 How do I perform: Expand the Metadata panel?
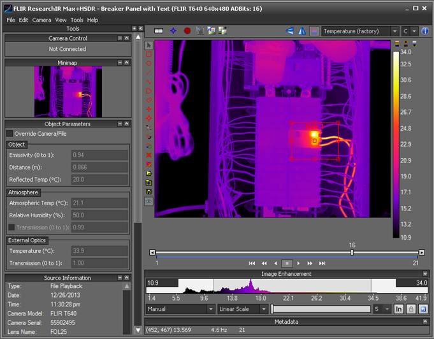point(425,322)
